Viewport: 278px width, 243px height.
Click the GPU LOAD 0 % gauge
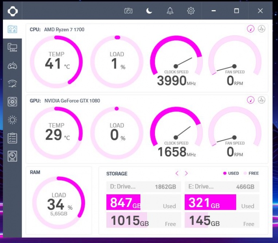point(117,133)
